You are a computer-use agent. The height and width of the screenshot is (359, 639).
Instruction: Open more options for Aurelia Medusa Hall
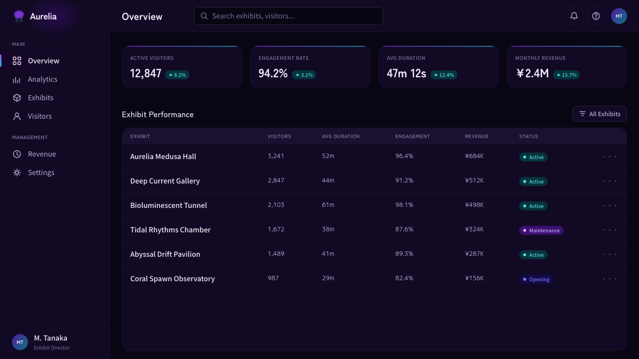pyautogui.click(x=610, y=156)
